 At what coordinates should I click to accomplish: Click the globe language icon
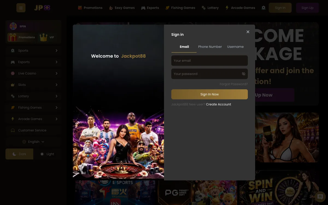[x=24, y=142]
